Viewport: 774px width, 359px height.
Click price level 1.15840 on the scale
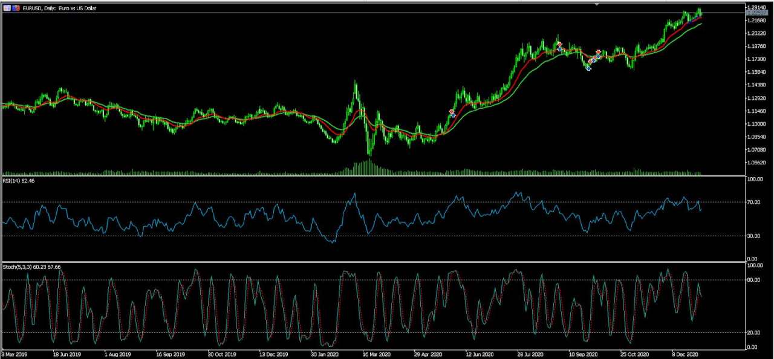(756, 72)
